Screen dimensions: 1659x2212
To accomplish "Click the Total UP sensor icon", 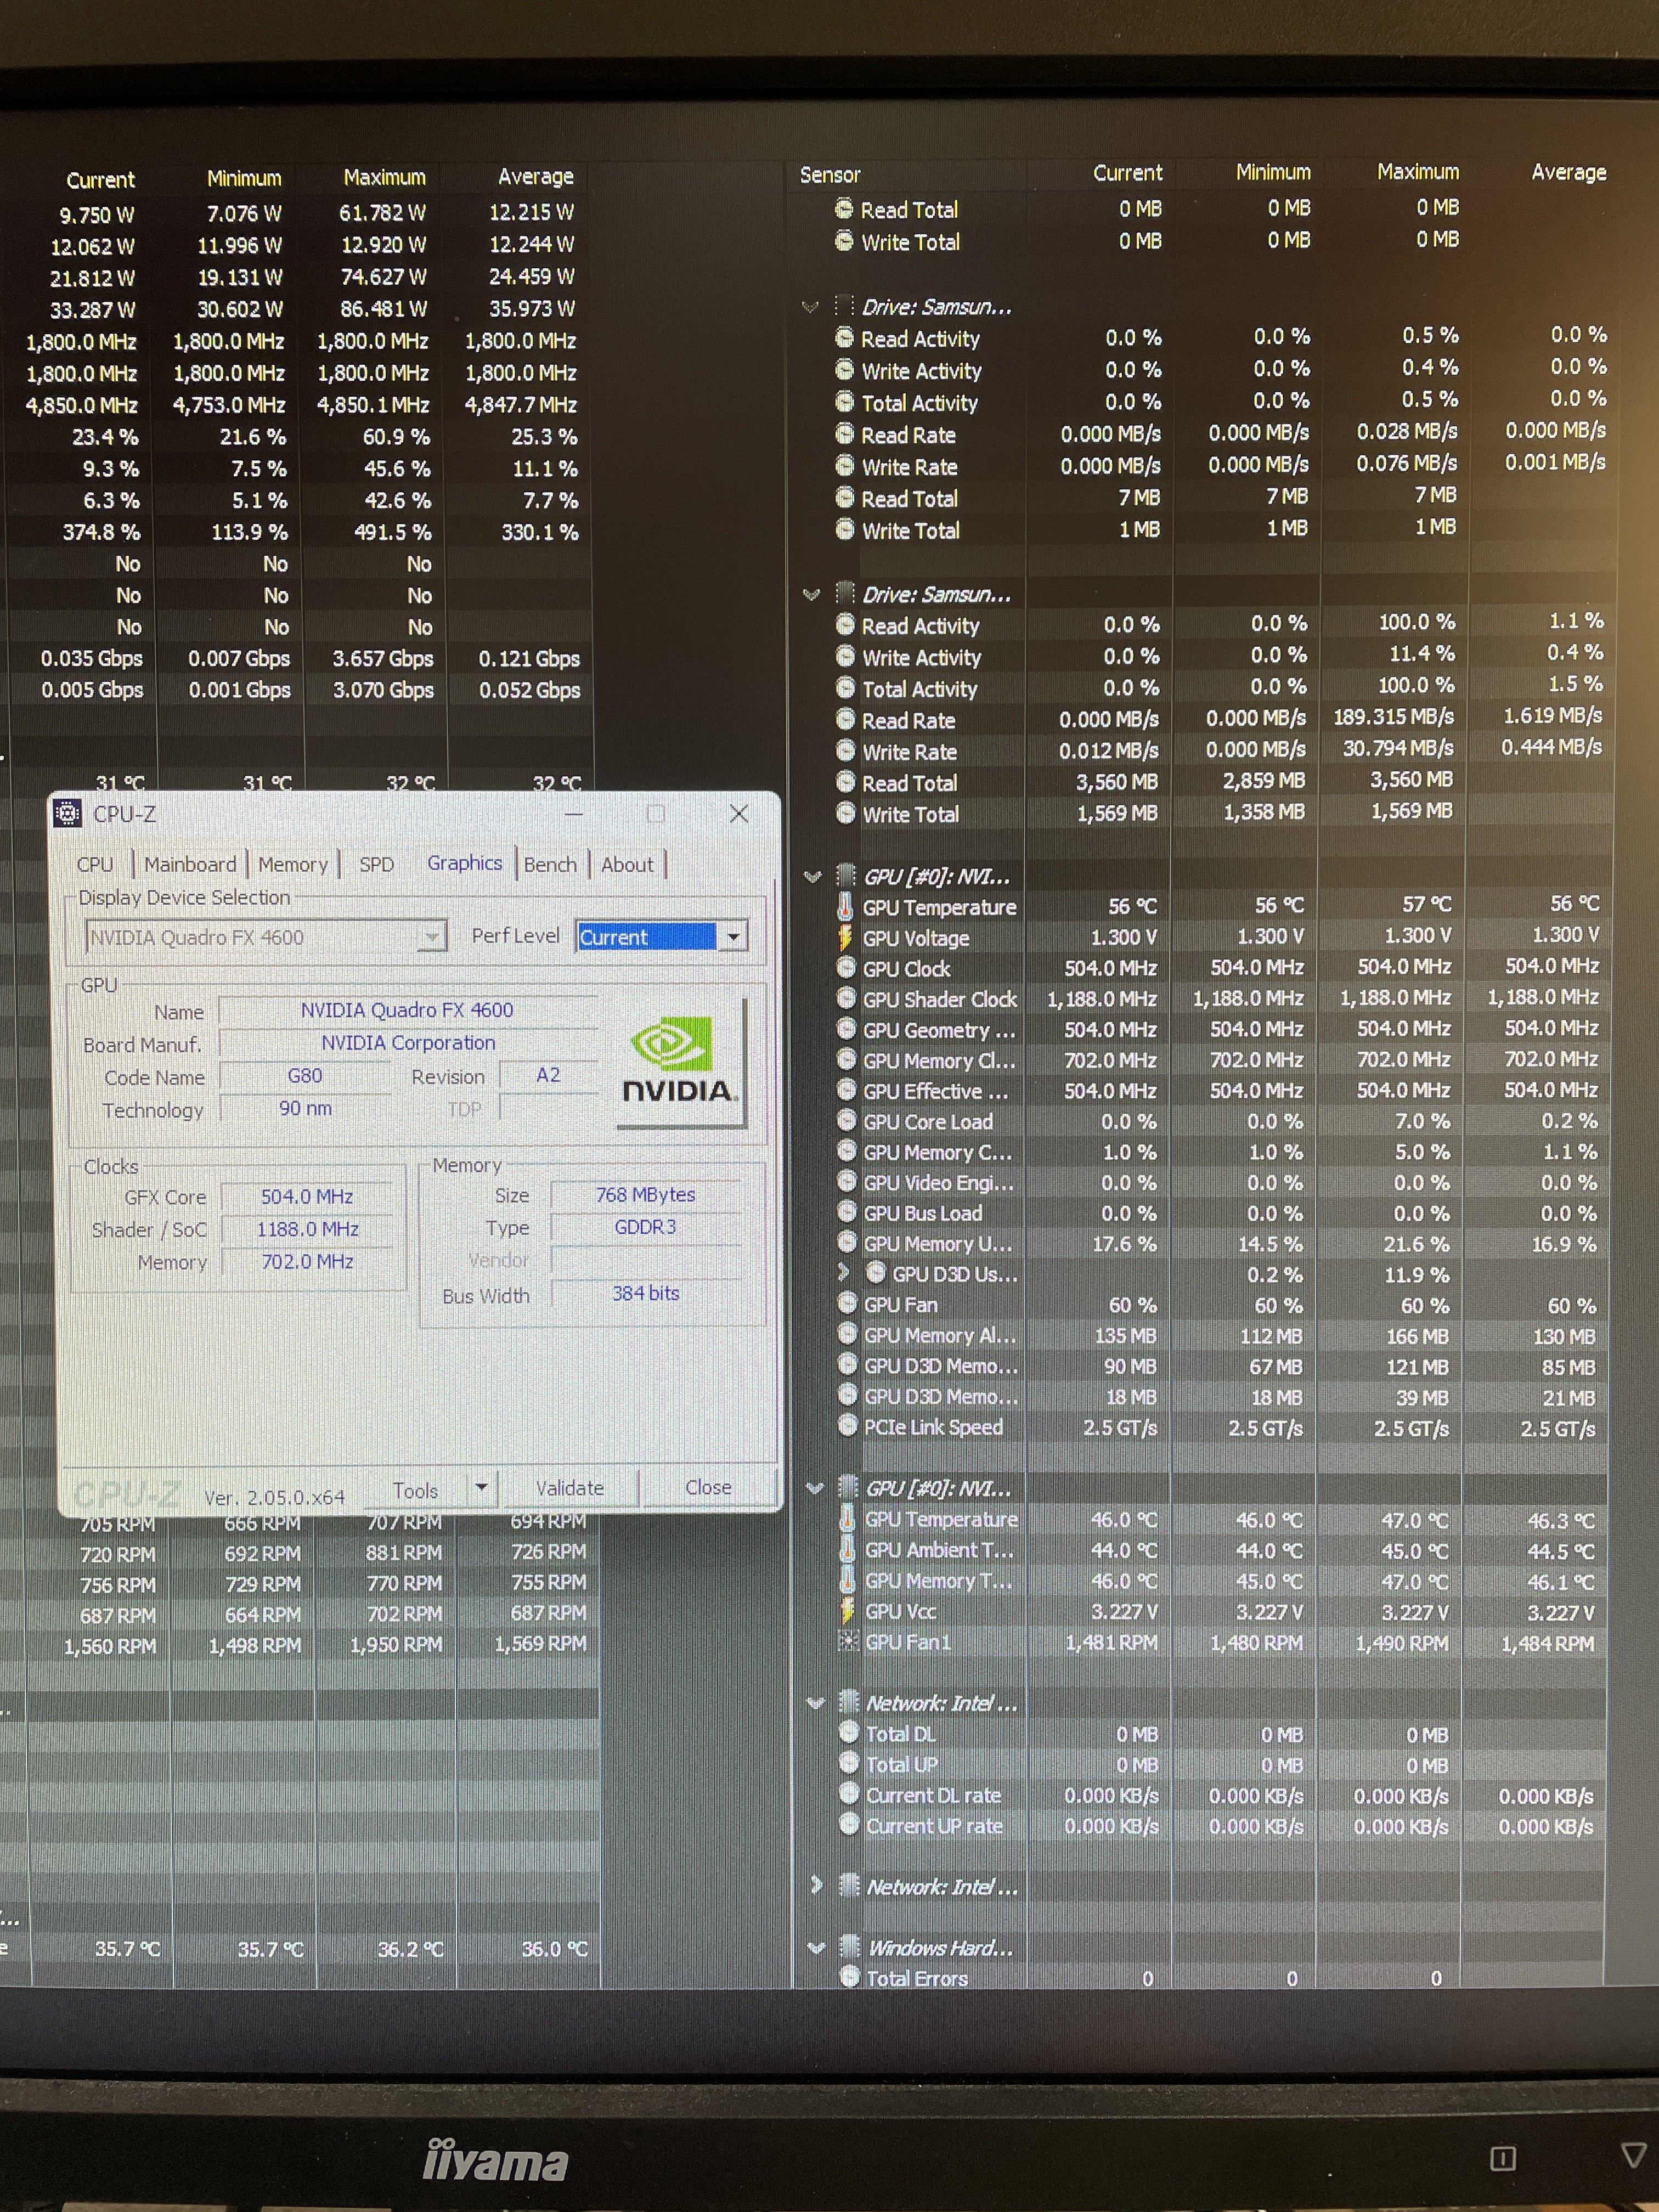I will (849, 1763).
